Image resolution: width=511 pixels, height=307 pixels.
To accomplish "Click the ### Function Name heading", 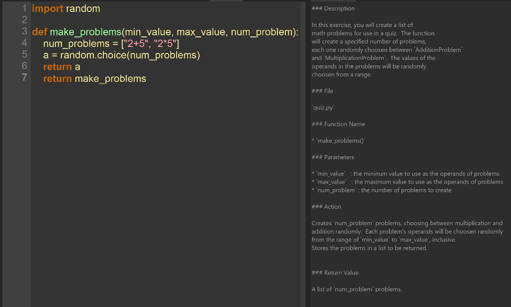I will 339,124.
